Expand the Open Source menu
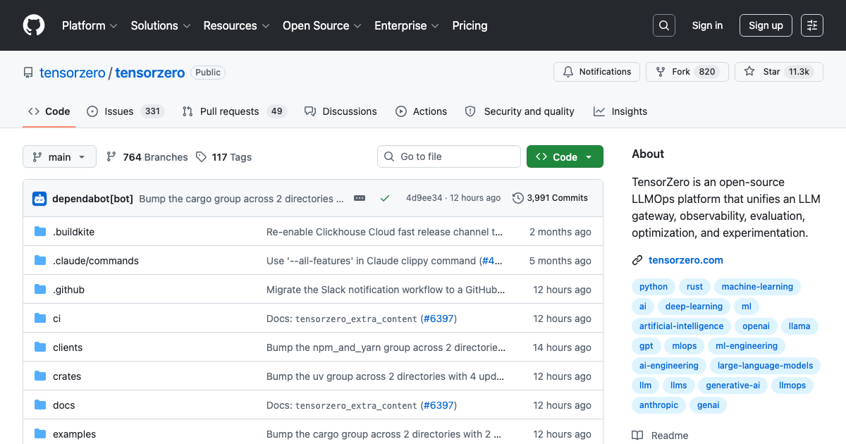The height and width of the screenshot is (444, 846). (322, 25)
